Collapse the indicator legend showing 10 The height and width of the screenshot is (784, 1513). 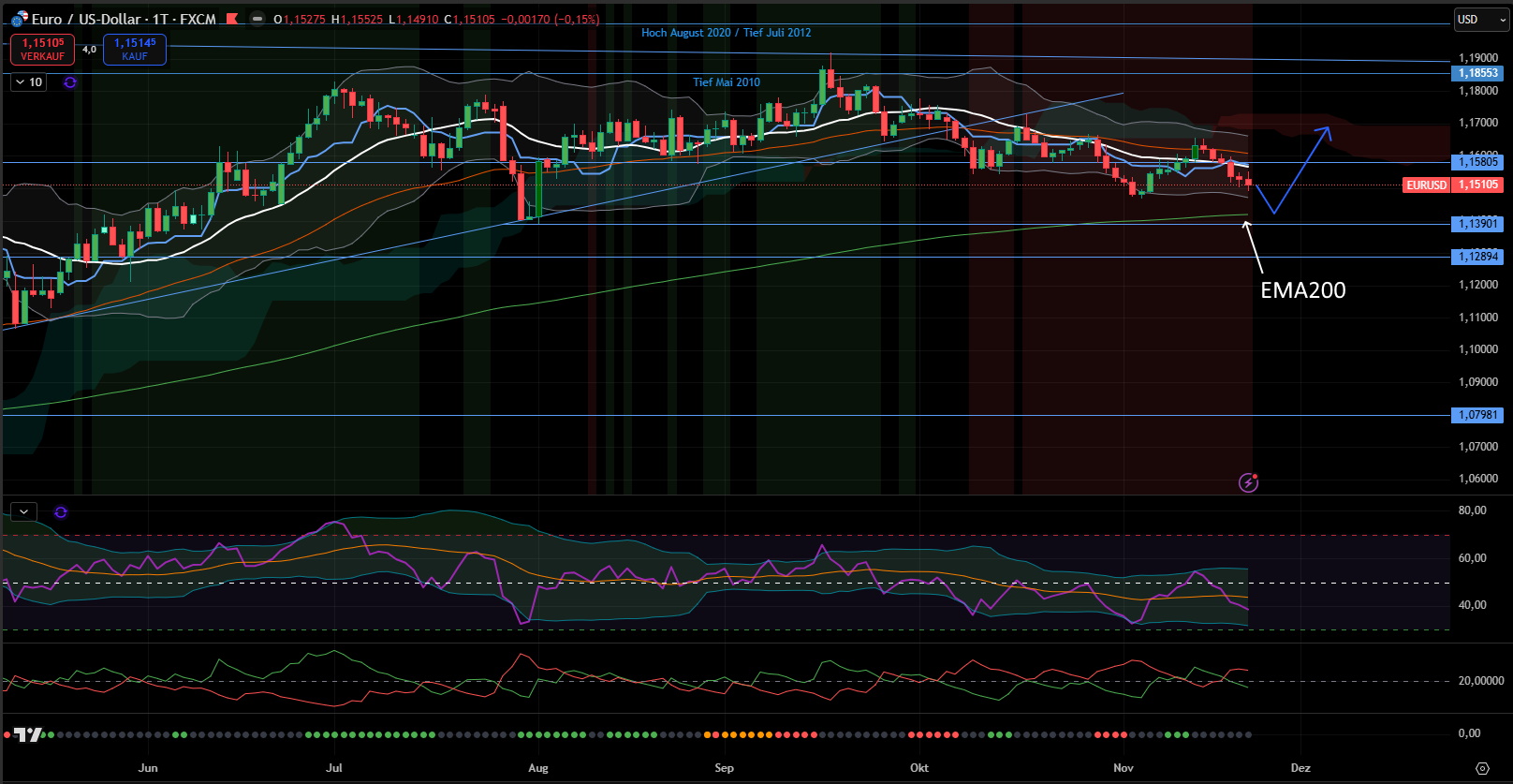pyautogui.click(x=28, y=82)
